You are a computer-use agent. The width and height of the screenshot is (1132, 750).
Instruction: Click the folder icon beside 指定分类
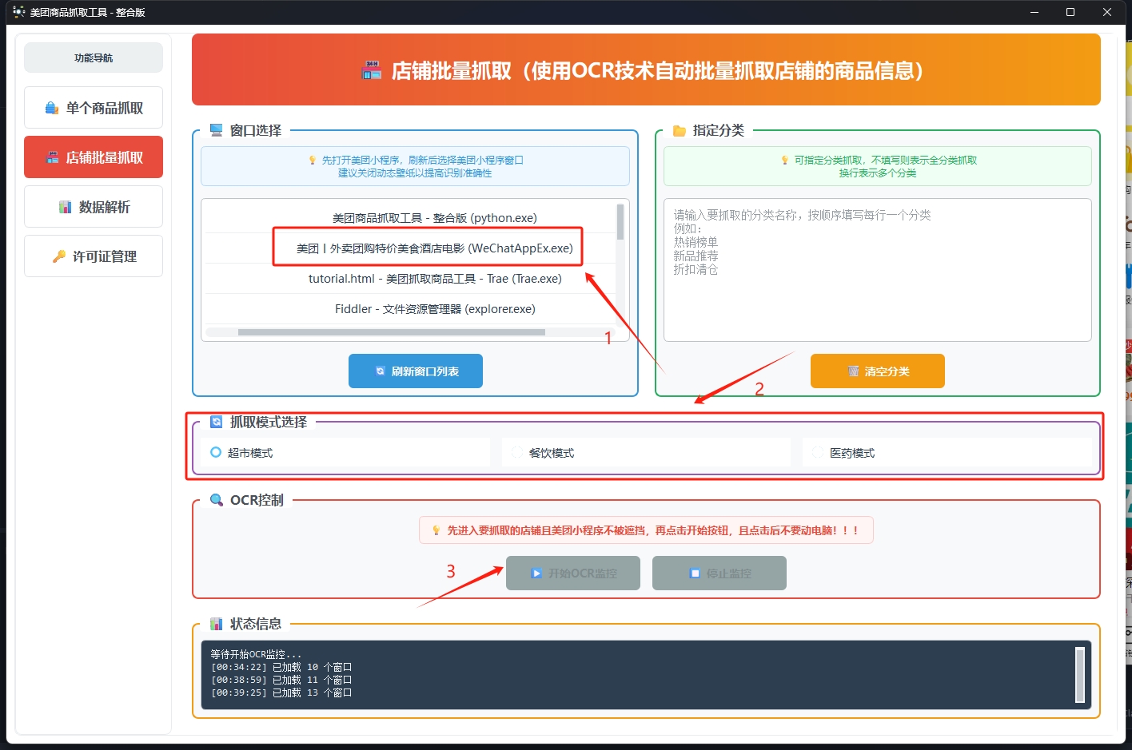point(680,130)
